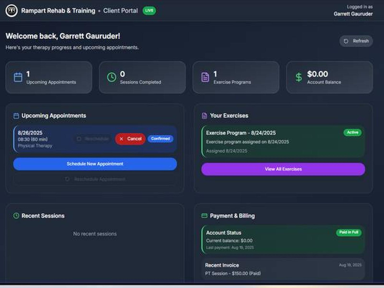Screen dimensions: 384x288
Task: Click the 'Aug 19, 2025' invoice date
Action: pyautogui.click(x=350, y=265)
